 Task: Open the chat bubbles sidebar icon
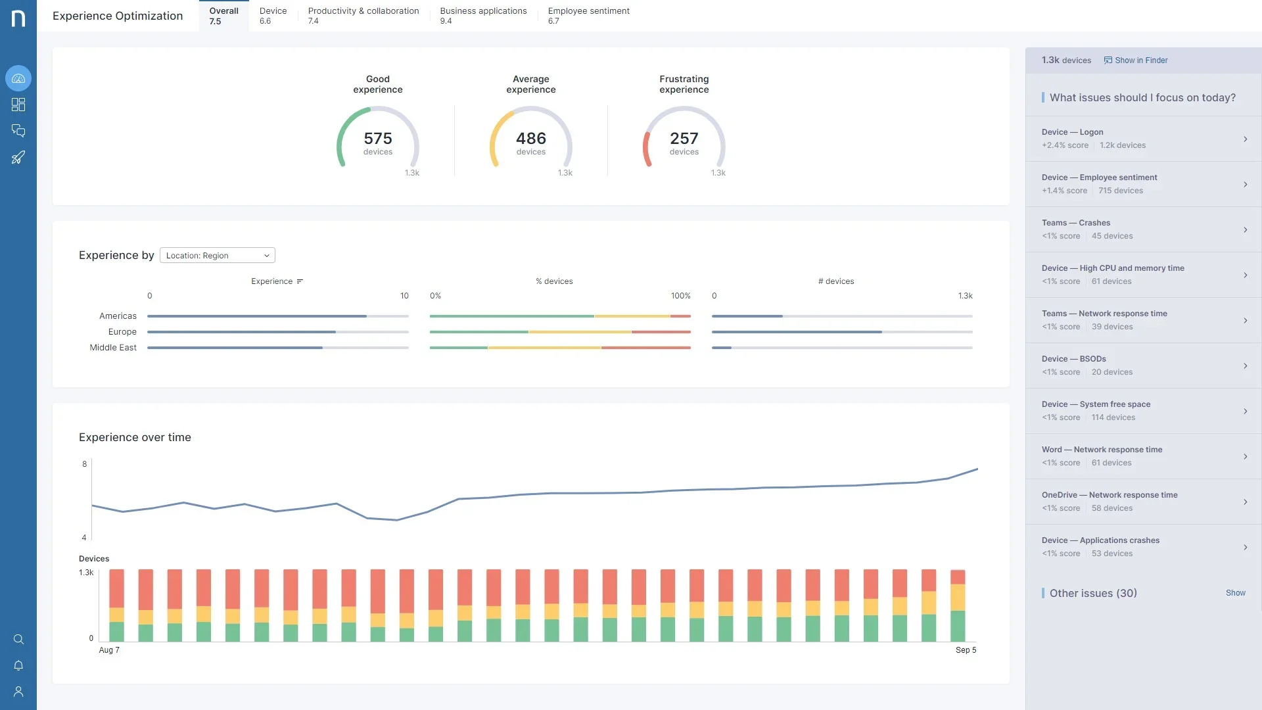[x=18, y=131]
